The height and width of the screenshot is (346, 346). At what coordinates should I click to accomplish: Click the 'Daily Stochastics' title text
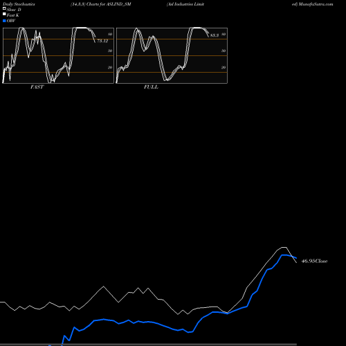[x=19, y=4]
